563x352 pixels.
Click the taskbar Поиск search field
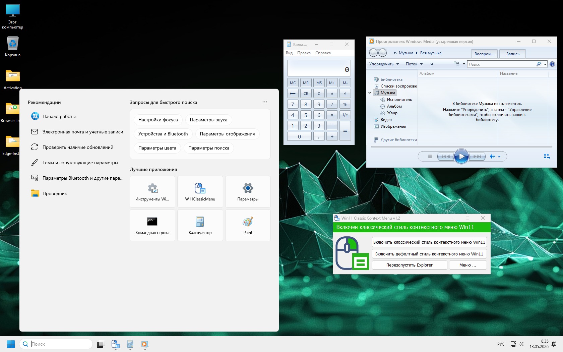56,344
